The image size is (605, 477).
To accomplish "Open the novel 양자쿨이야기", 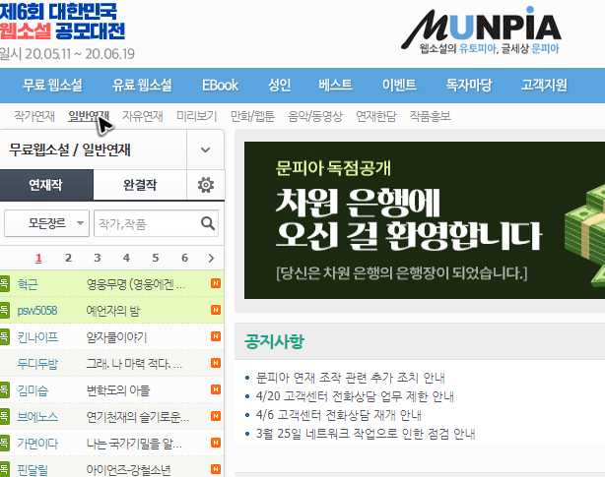I will [116, 337].
